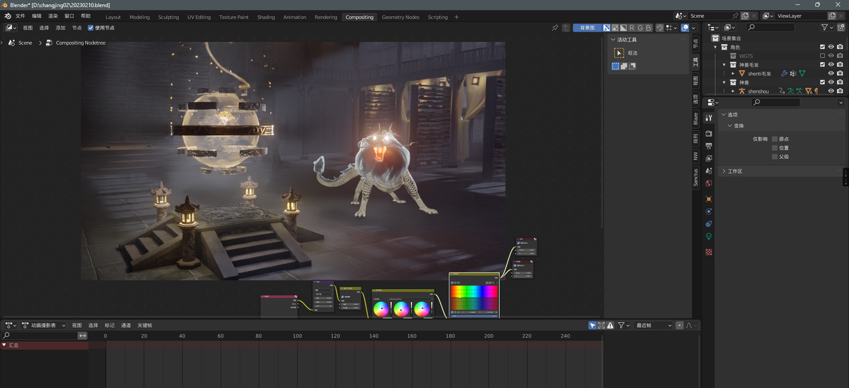Toggle 'only show selected' arrow in dope sheet
This screenshot has height=388, width=849.
pyautogui.click(x=593, y=325)
